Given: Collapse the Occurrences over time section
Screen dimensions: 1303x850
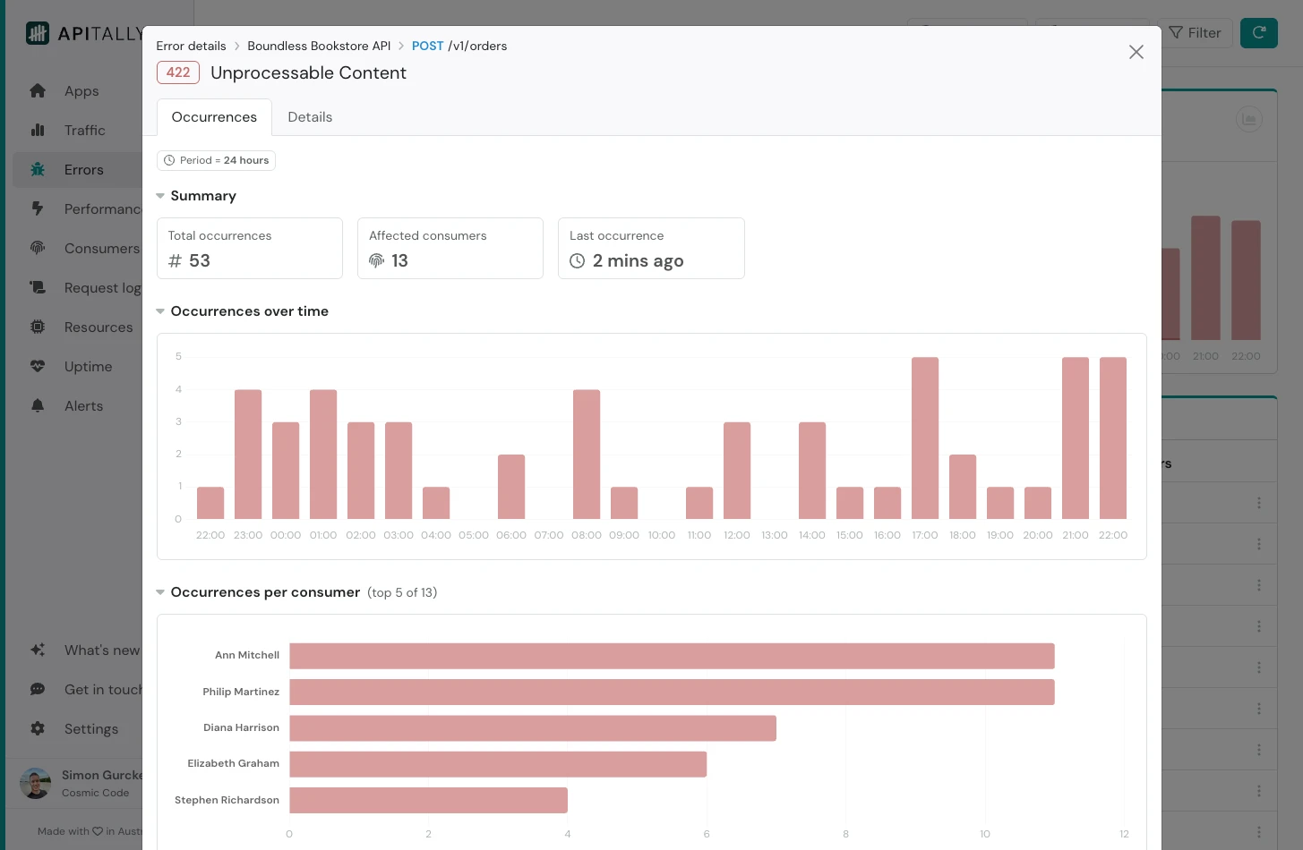Looking at the screenshot, I should (x=160, y=311).
